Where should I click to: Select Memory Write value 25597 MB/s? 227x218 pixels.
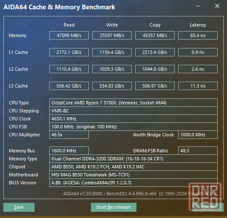[x=112, y=35]
